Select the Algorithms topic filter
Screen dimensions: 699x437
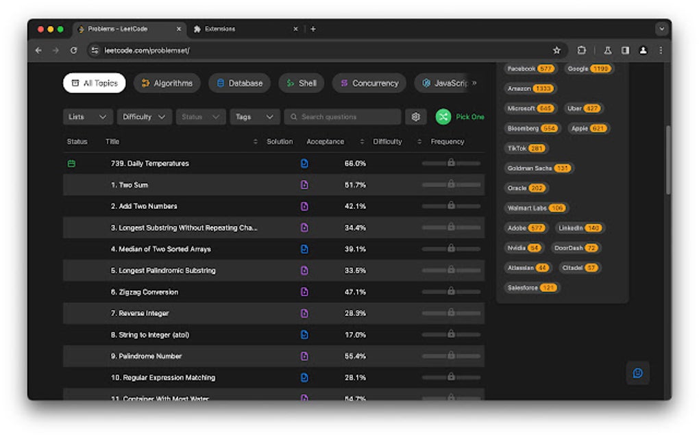(x=168, y=82)
